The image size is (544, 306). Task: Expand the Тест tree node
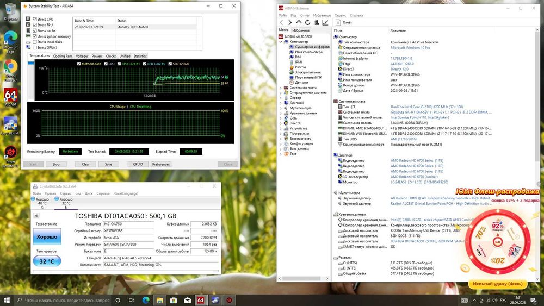click(x=281, y=154)
